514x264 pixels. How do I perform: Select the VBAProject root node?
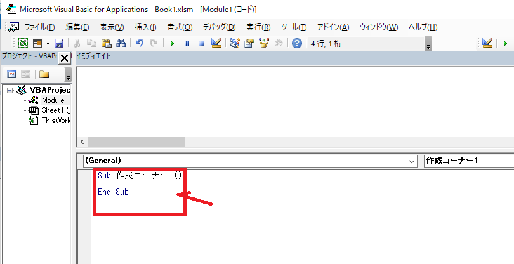pos(50,90)
